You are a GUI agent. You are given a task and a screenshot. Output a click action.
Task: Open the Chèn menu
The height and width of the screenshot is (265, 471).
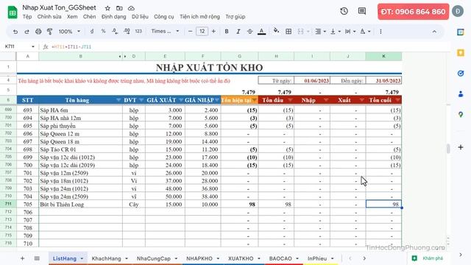pos(90,17)
